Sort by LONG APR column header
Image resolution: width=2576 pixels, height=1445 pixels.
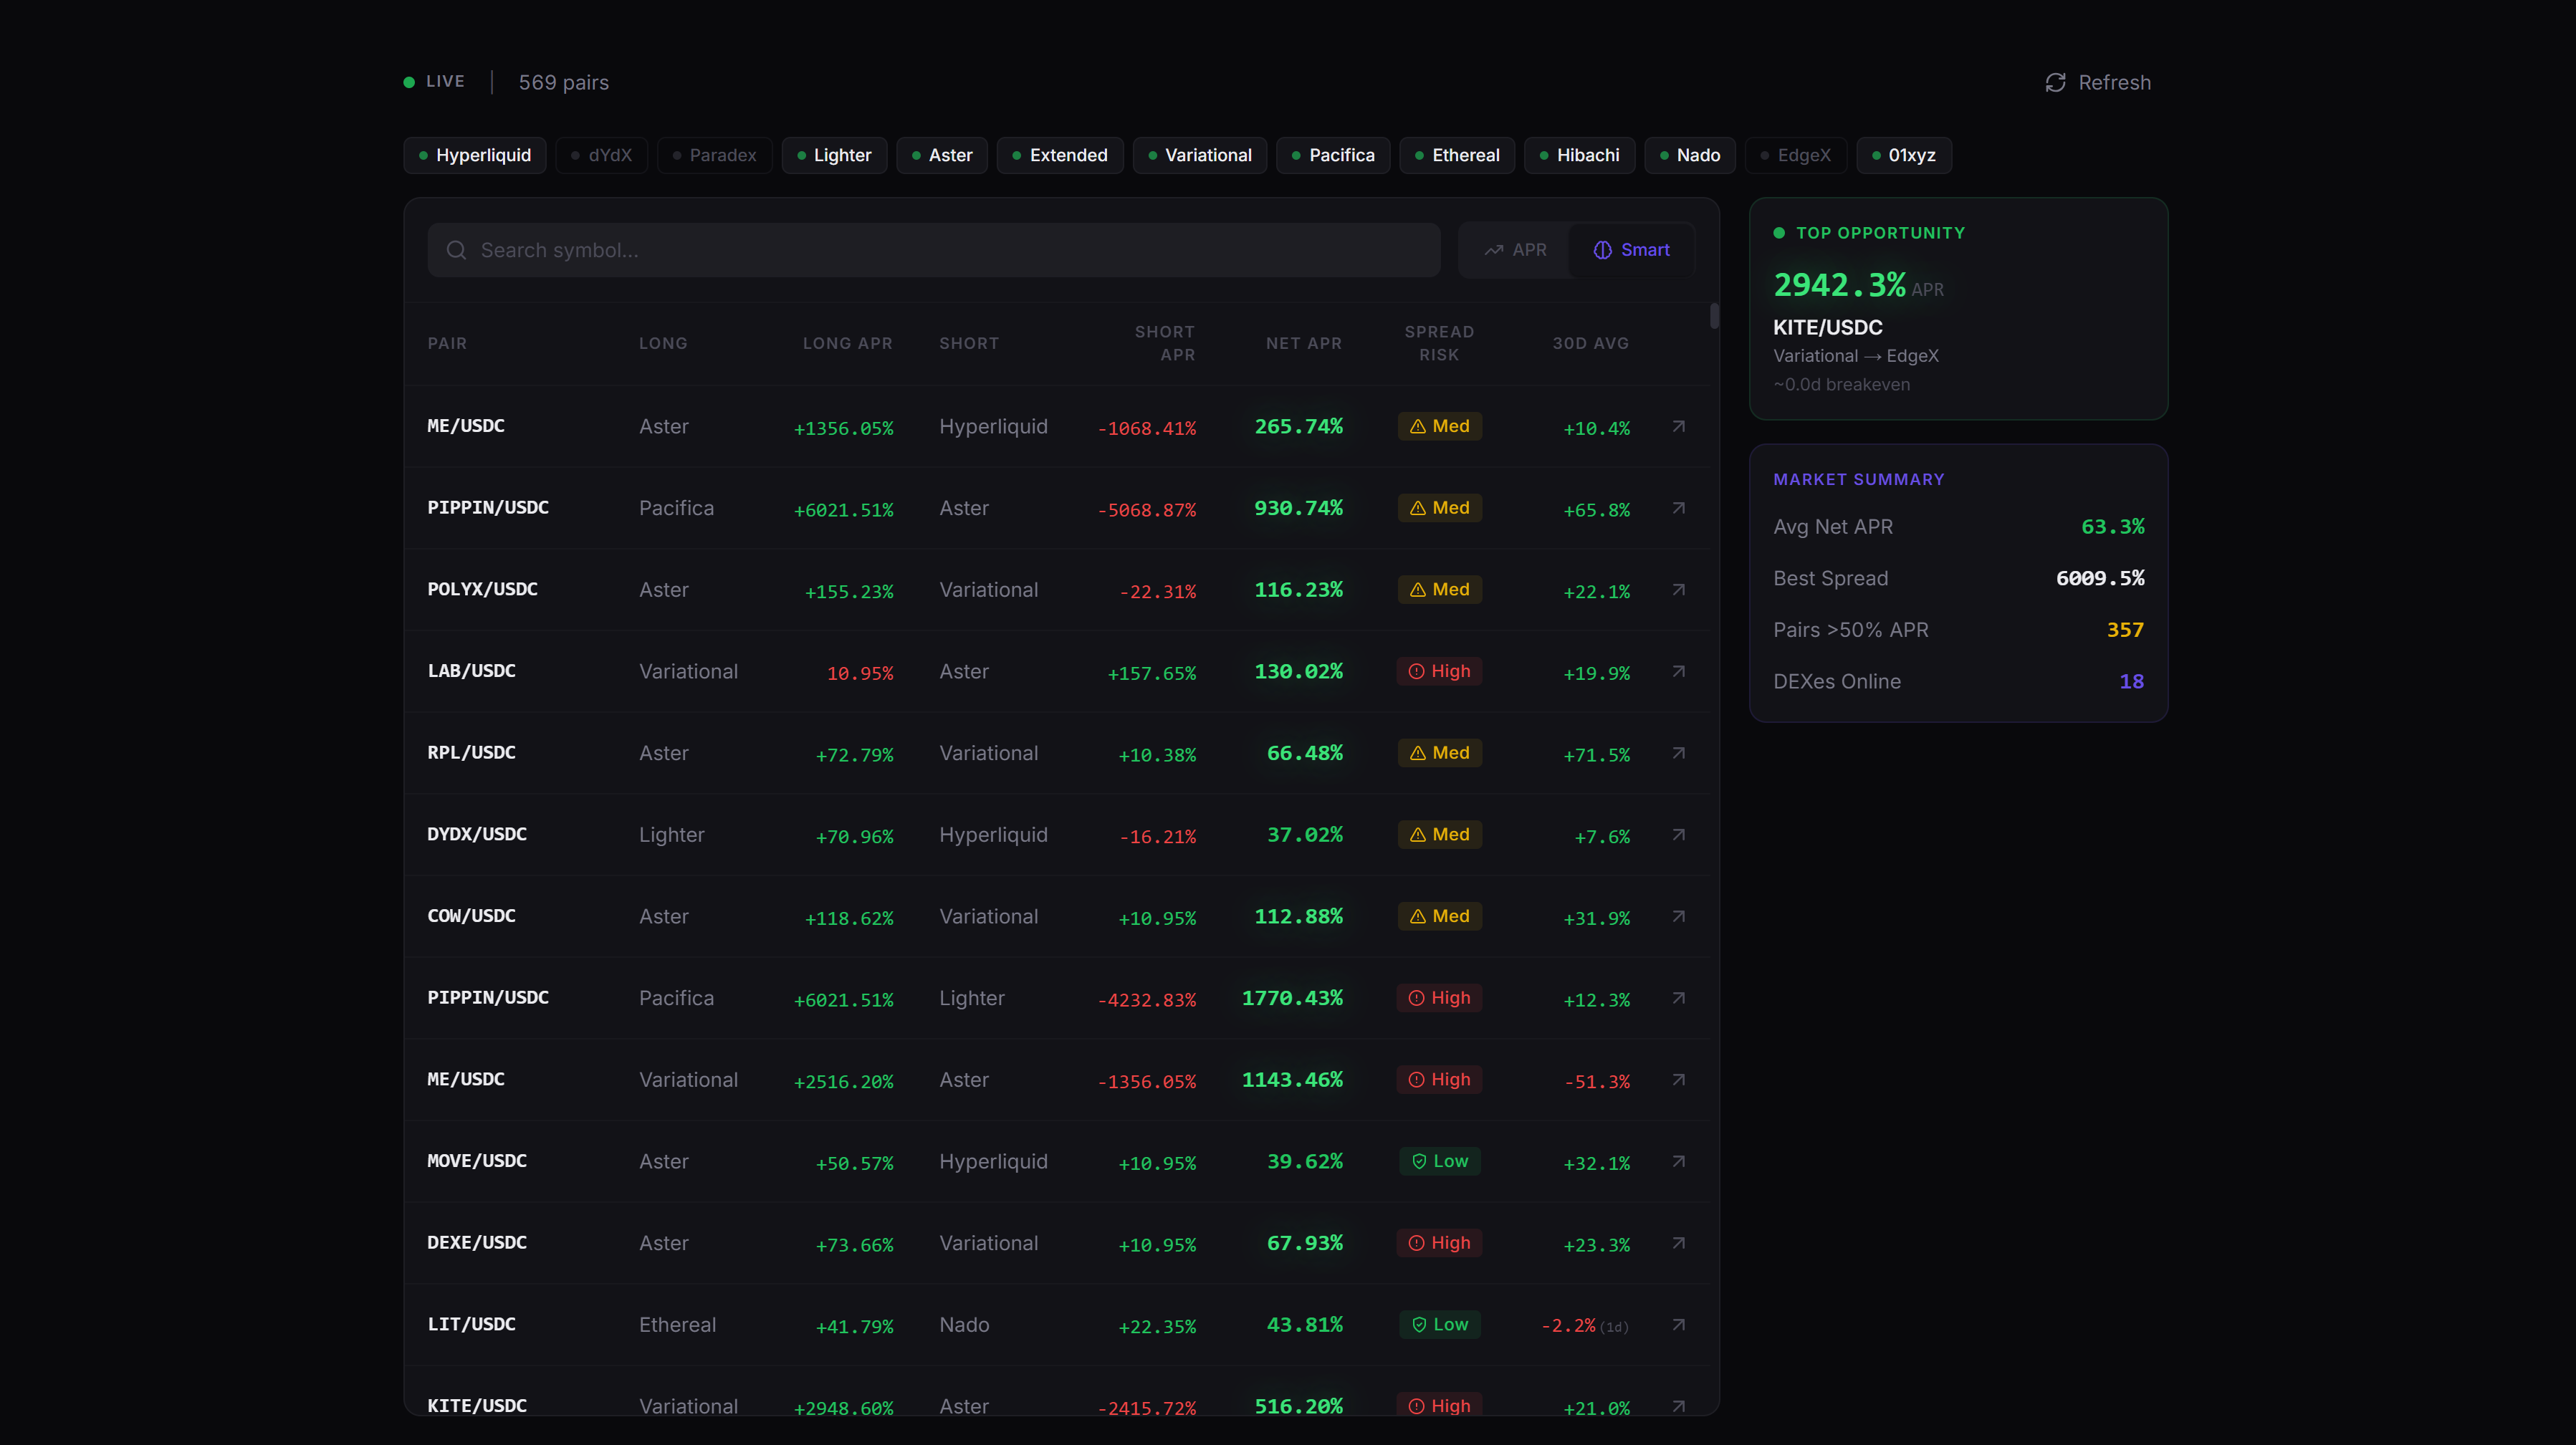coord(847,343)
